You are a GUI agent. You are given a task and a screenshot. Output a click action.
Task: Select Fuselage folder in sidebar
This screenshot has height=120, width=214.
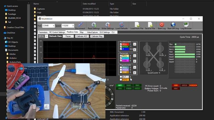point(12,14)
